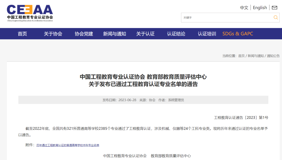The image size is (282, 160).
Task: Open the 认证培训 menu
Action: (207, 34)
